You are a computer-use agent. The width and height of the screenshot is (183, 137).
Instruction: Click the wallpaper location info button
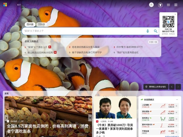[x=156, y=87]
